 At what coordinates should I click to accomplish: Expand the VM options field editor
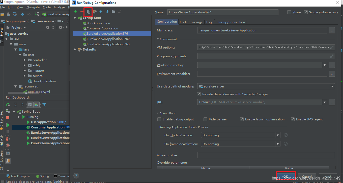click(332, 47)
